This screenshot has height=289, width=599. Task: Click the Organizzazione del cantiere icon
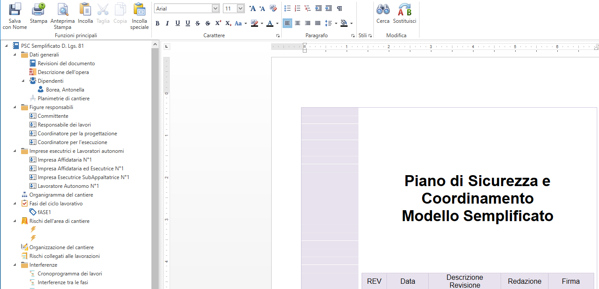pos(25,247)
